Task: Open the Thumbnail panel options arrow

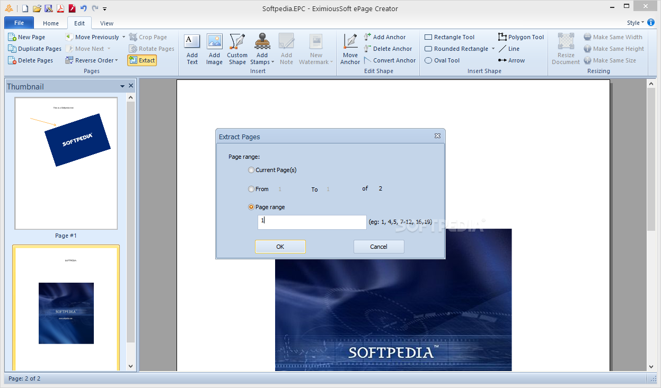Action: point(122,86)
